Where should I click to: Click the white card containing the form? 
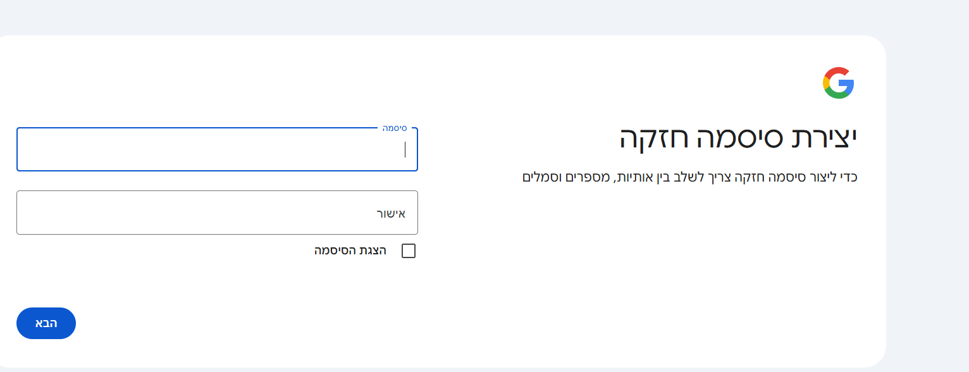[x=569, y=285]
